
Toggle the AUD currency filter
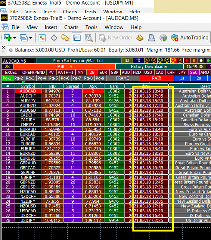[x=126, y=72]
